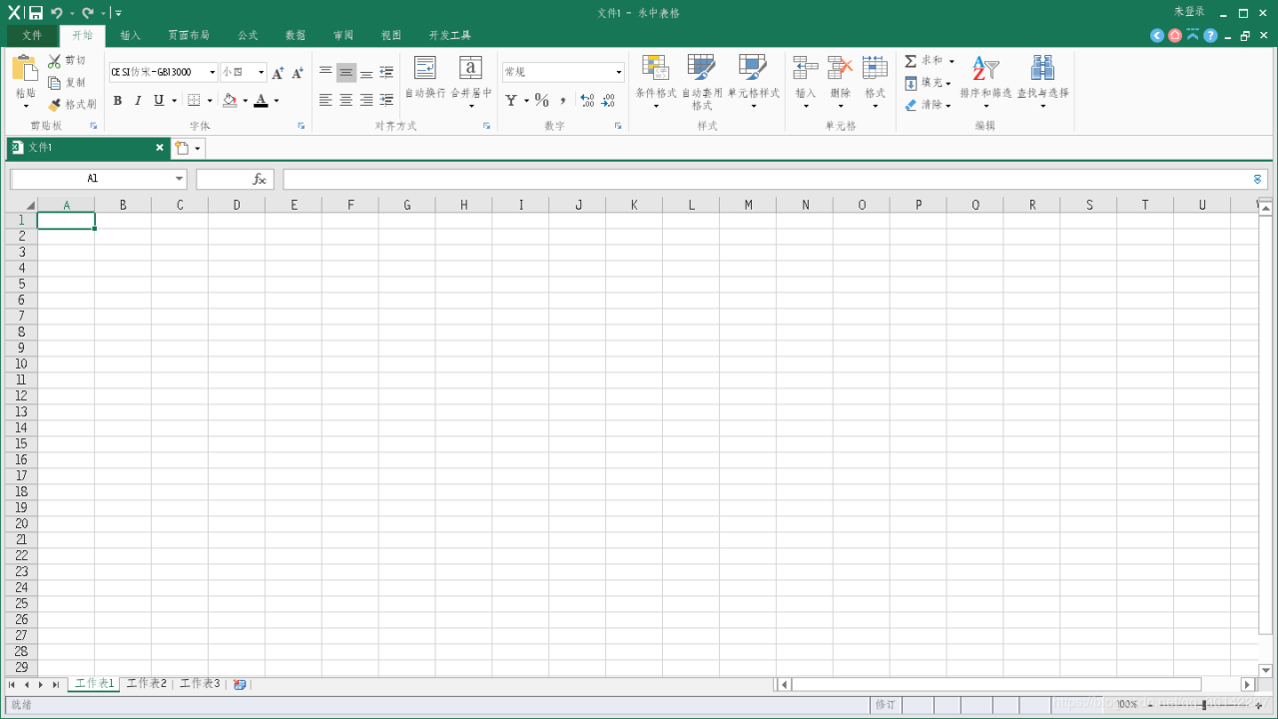Open the Fill (填充) dropdown
The image size is (1278, 719).
point(949,83)
